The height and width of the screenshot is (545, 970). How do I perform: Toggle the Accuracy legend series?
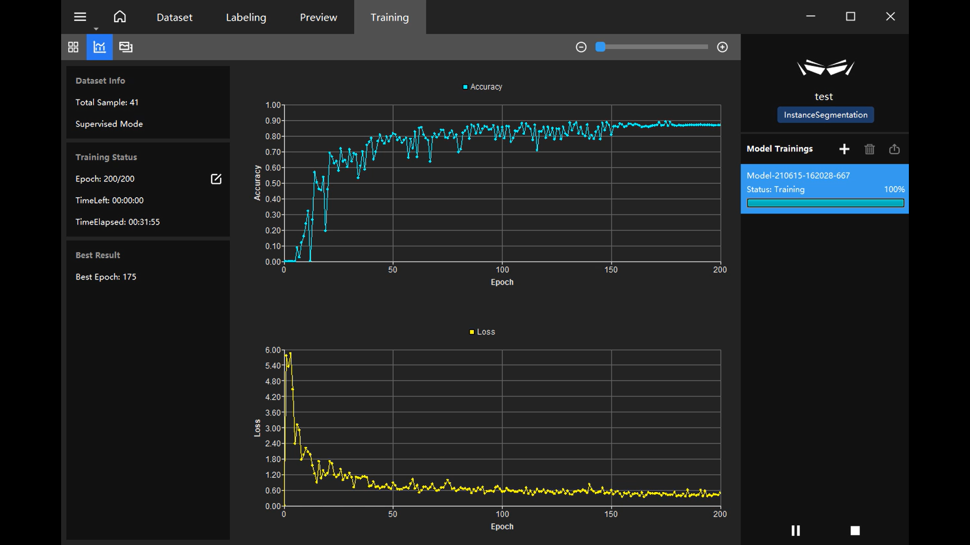point(482,87)
